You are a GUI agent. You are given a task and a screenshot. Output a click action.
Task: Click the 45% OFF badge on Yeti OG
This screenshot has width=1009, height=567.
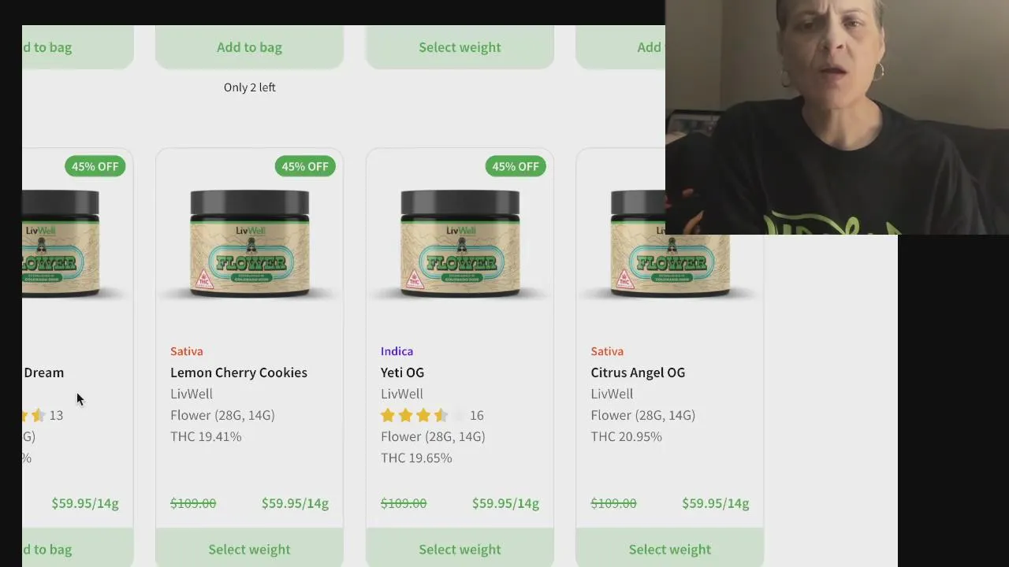click(516, 166)
